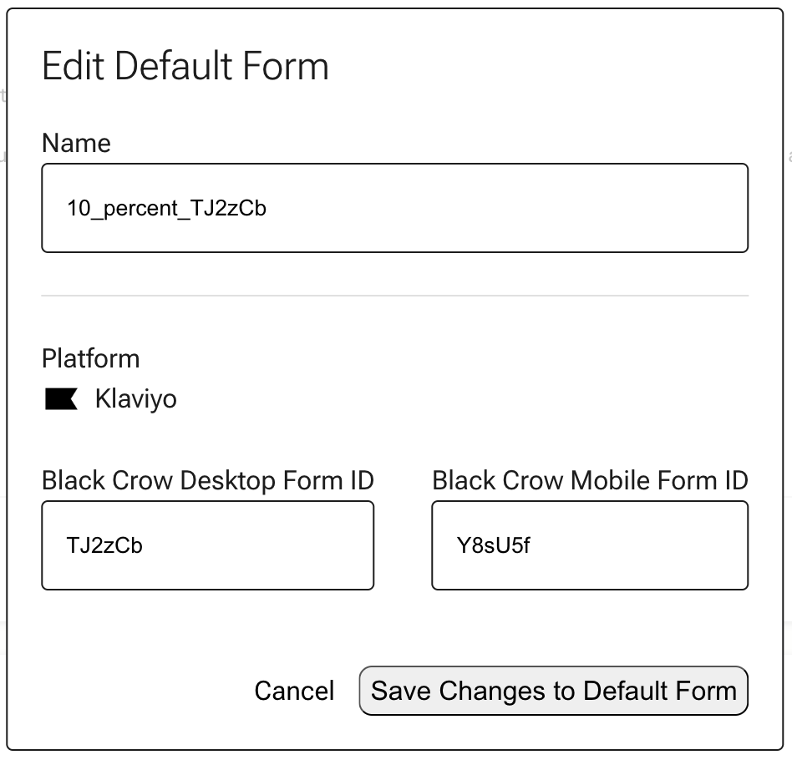
Task: Click the word Desktop in the Desktop Form ID label
Action: (x=228, y=481)
